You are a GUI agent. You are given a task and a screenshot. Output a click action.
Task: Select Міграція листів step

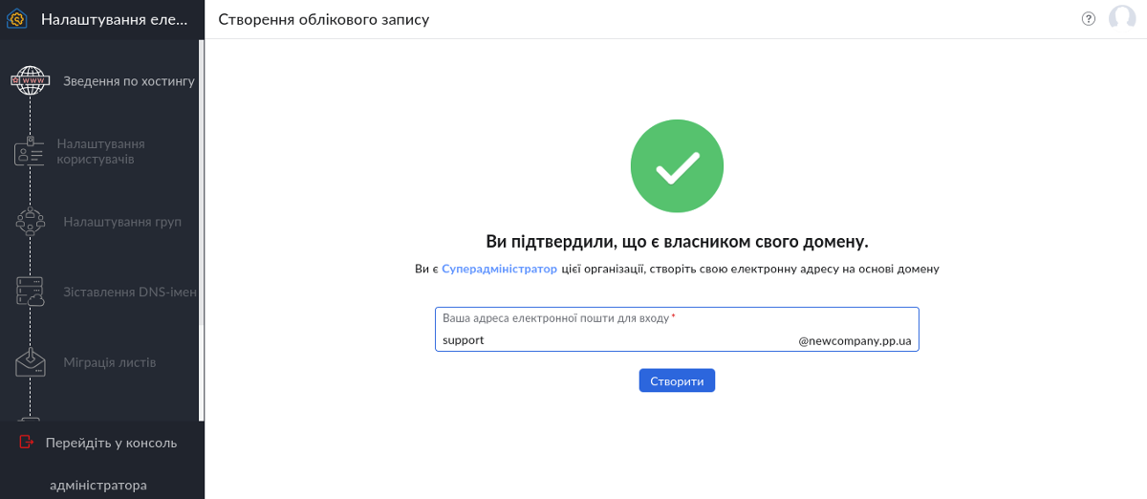point(110,362)
